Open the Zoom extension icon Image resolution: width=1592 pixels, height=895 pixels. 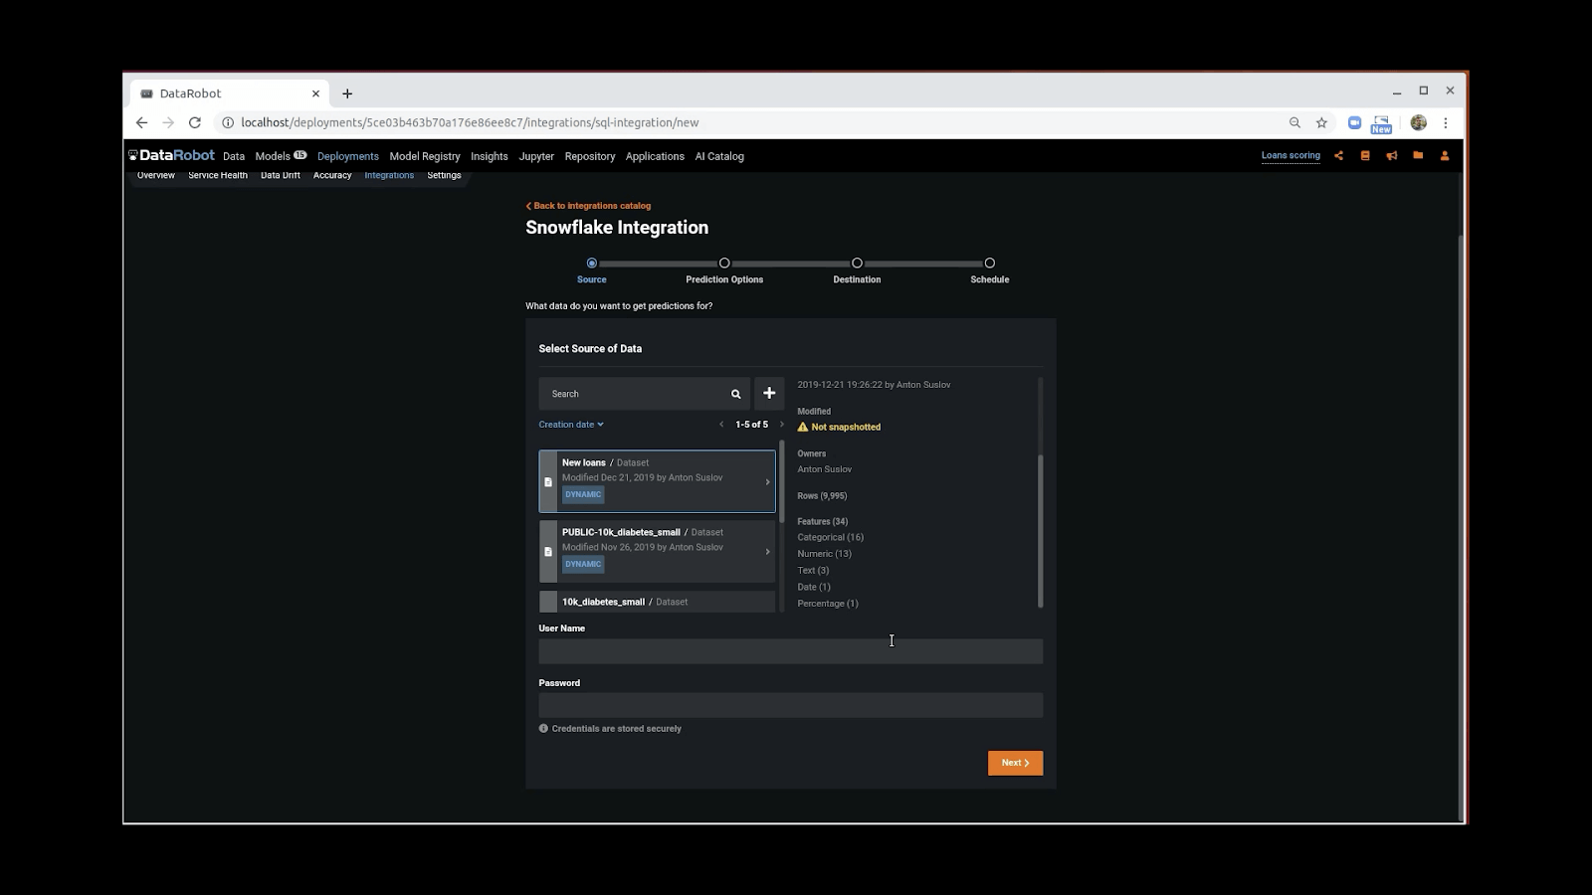[x=1354, y=122]
